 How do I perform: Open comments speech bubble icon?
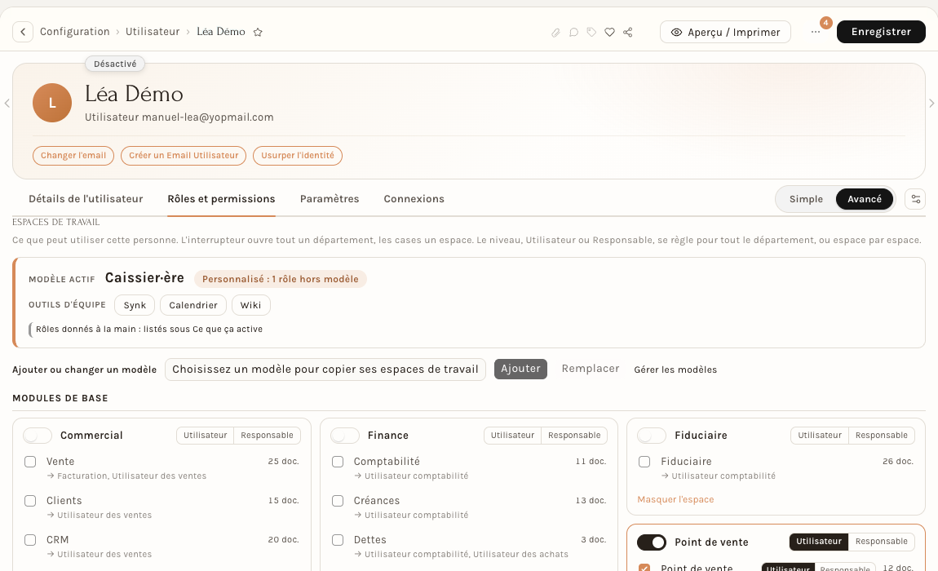(x=573, y=33)
